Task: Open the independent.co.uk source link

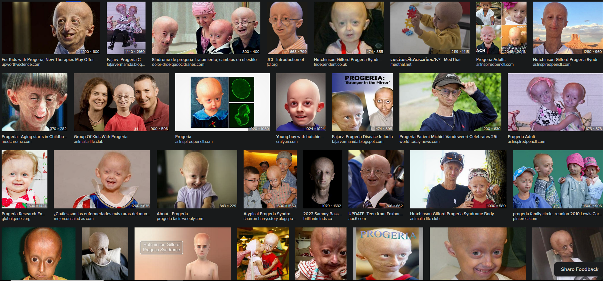Action: [x=330, y=65]
